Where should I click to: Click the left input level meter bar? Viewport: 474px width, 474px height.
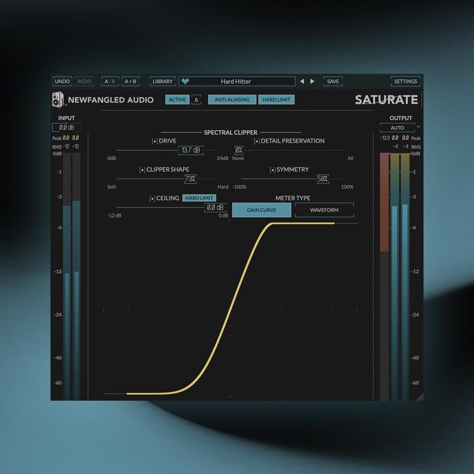[x=67, y=276]
